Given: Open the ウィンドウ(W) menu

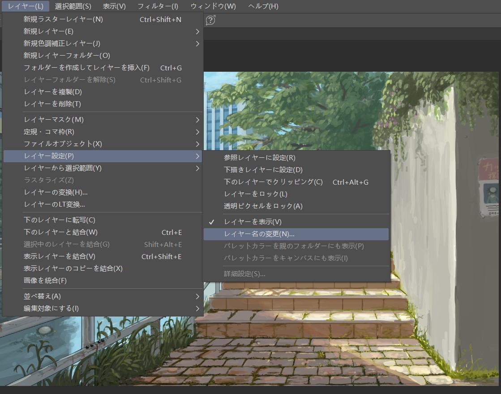Looking at the screenshot, I should click(213, 6).
